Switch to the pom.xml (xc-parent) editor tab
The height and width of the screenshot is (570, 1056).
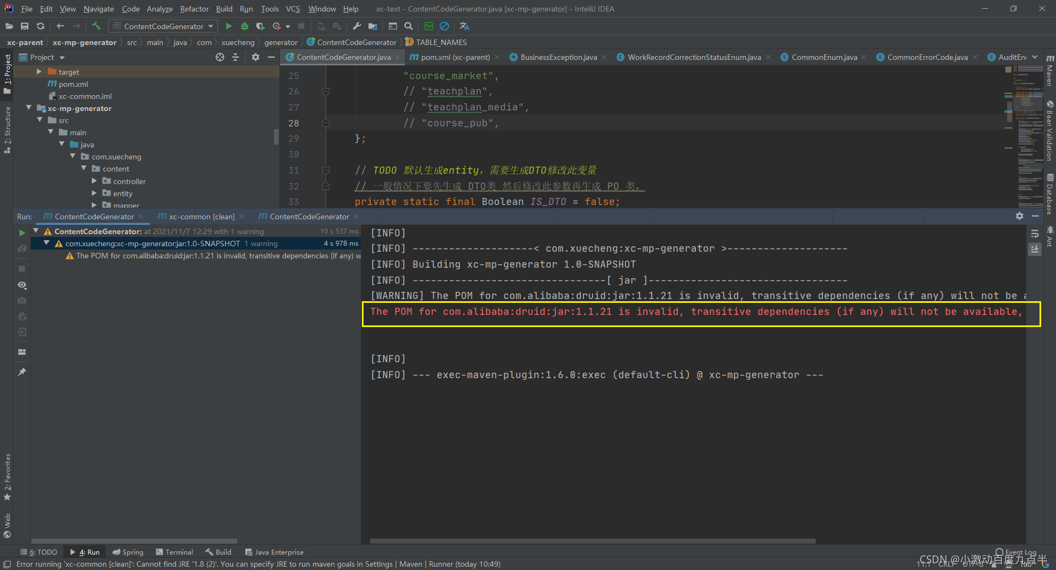[455, 57]
